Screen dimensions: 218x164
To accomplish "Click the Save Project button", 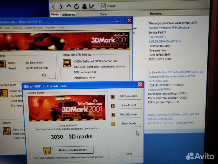I will tap(129, 105).
